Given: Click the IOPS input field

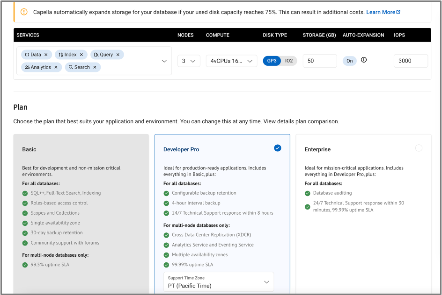Looking at the screenshot, I should [411, 61].
